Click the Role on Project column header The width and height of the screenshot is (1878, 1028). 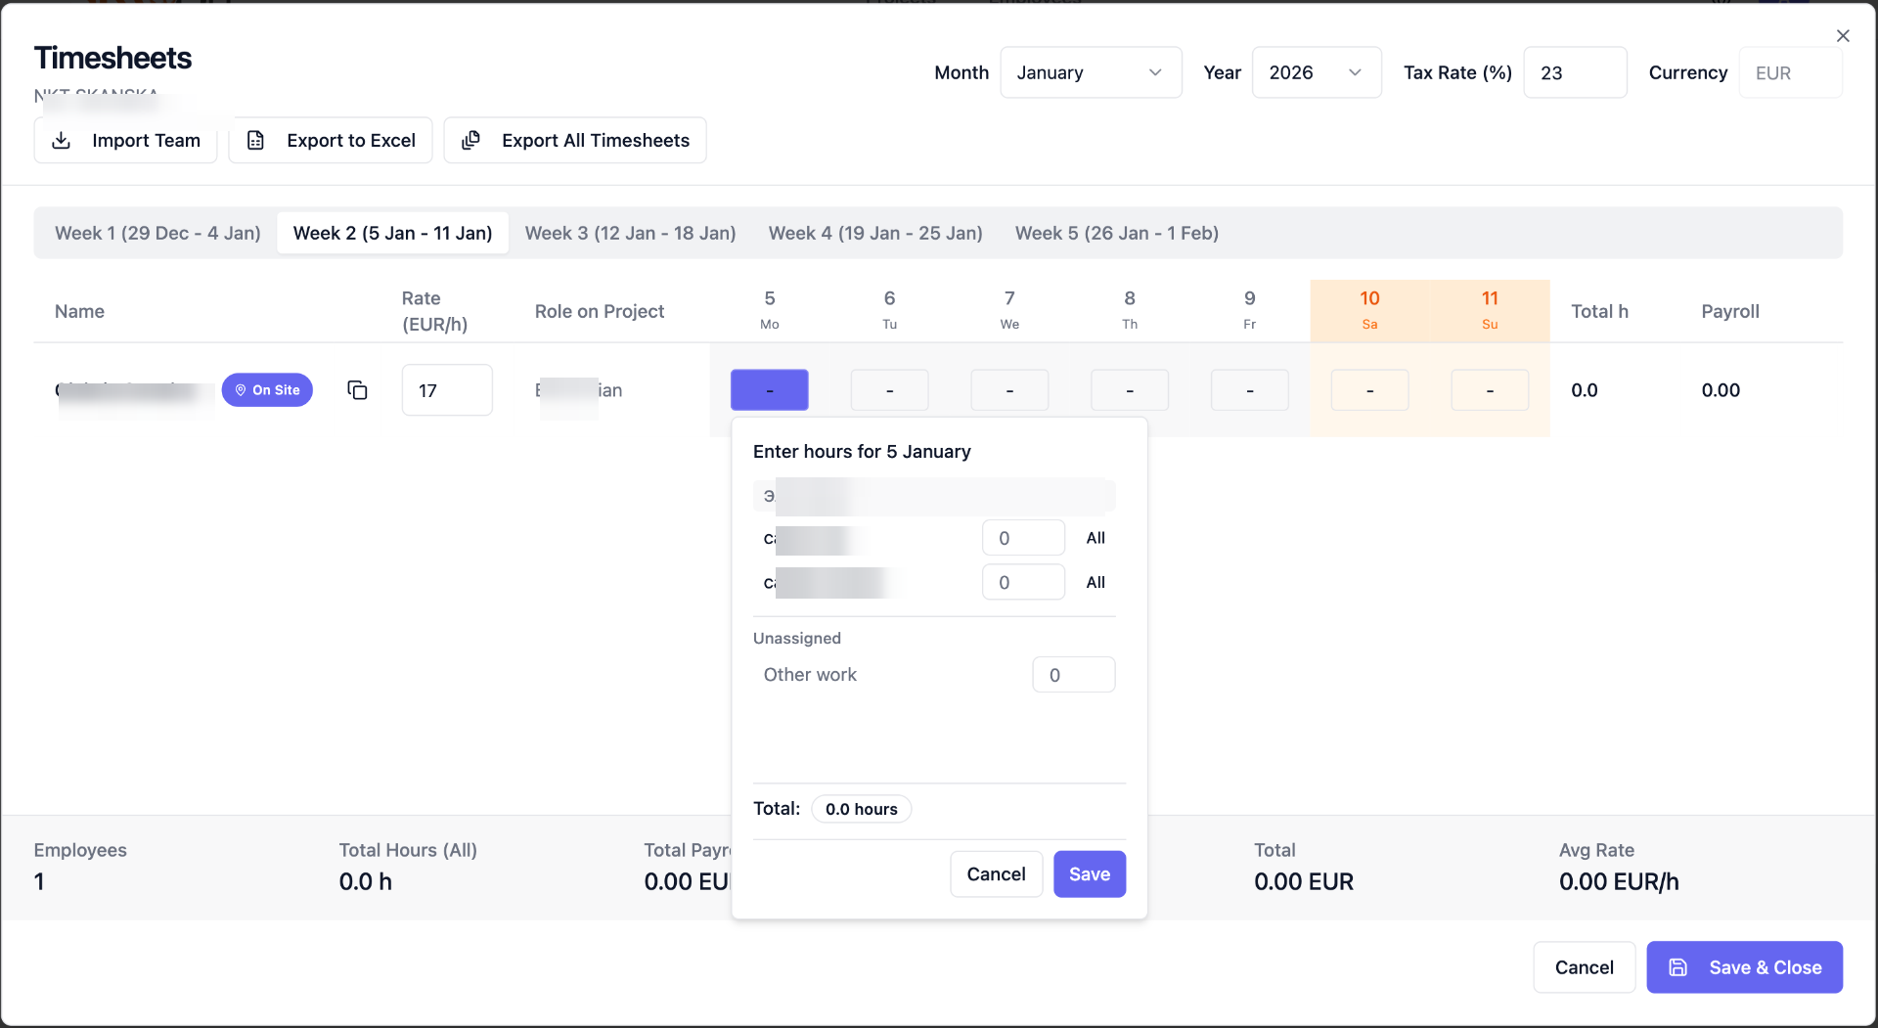[600, 311]
